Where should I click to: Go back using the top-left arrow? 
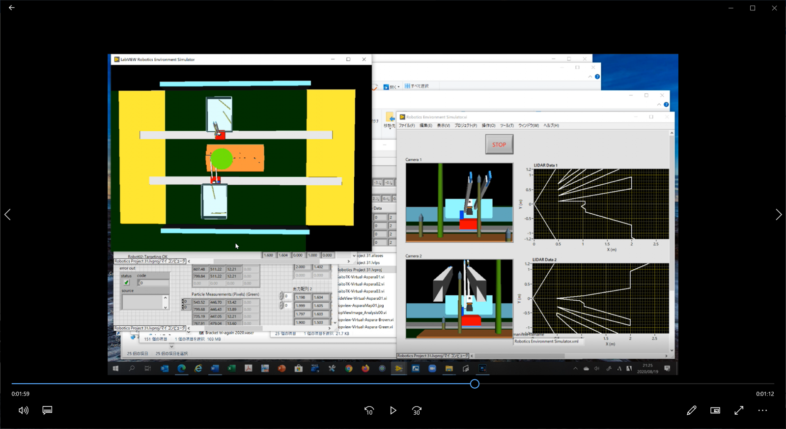tap(12, 8)
